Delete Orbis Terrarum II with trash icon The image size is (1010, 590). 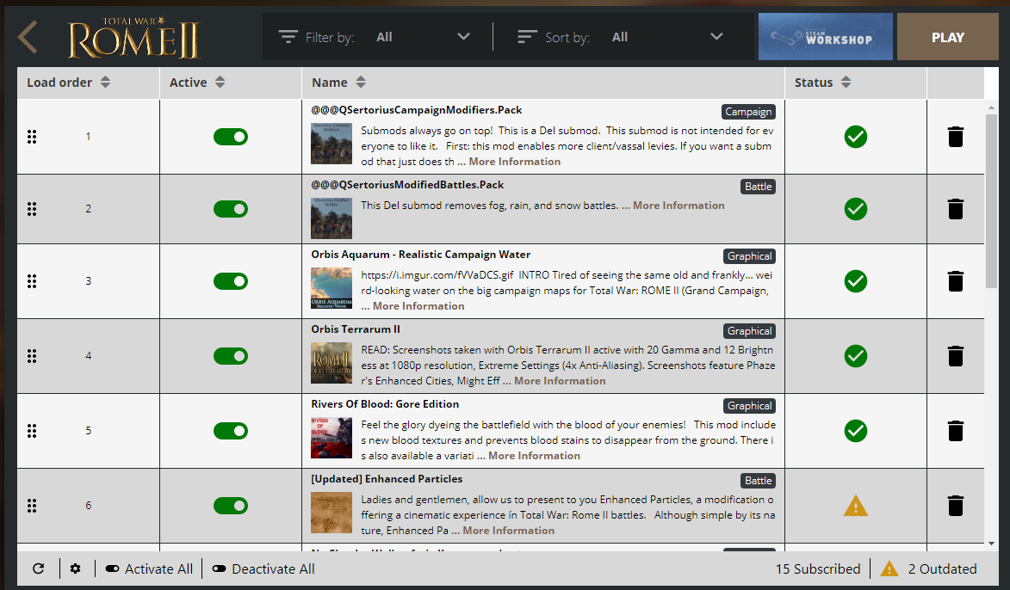pyautogui.click(x=955, y=356)
